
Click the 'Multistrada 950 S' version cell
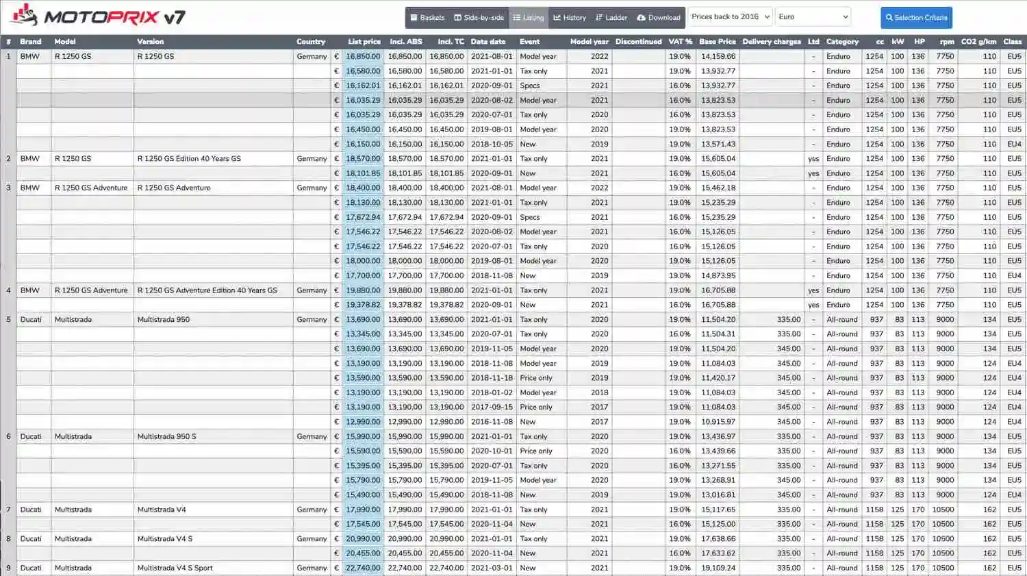pos(166,436)
